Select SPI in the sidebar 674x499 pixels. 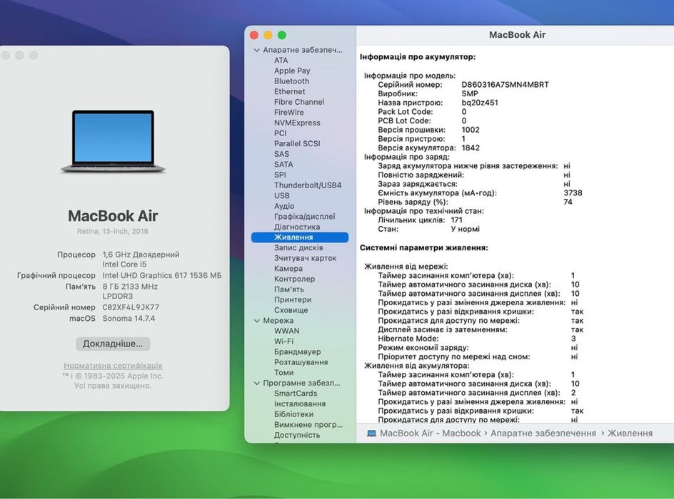[280, 175]
